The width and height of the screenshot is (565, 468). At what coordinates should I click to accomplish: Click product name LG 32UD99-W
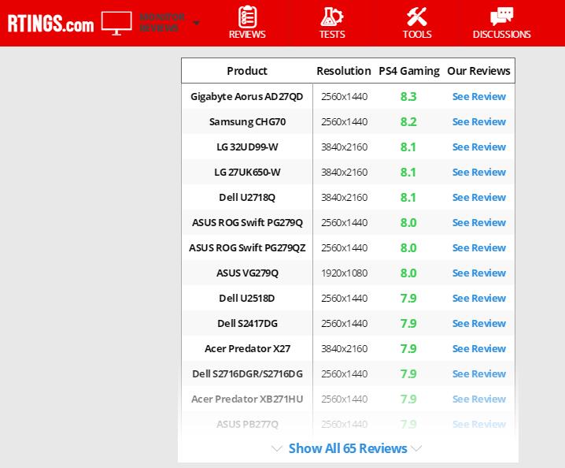[x=247, y=147]
